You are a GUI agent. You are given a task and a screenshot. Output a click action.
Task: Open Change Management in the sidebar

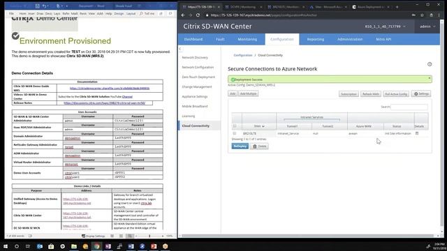[197, 86]
